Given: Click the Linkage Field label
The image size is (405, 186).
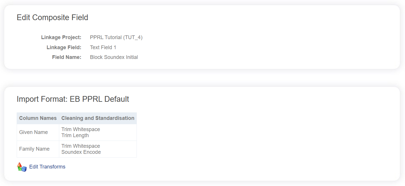Looking at the screenshot, I should (x=64, y=47).
